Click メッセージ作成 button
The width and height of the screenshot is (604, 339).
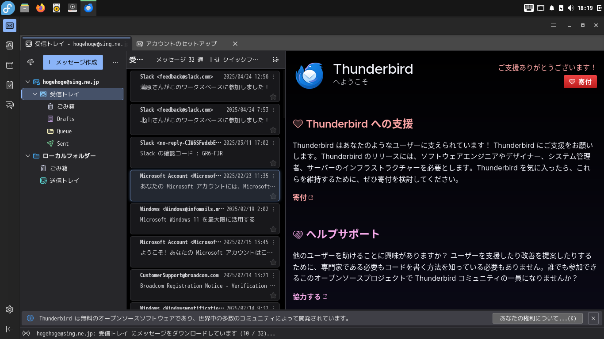(x=73, y=62)
